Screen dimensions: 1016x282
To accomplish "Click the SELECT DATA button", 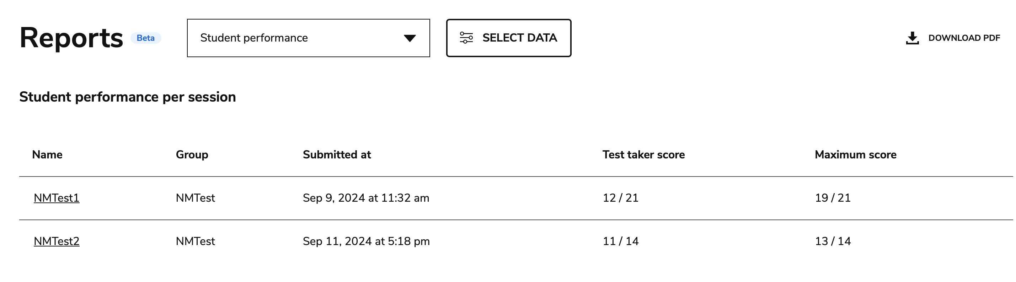I will (x=508, y=38).
